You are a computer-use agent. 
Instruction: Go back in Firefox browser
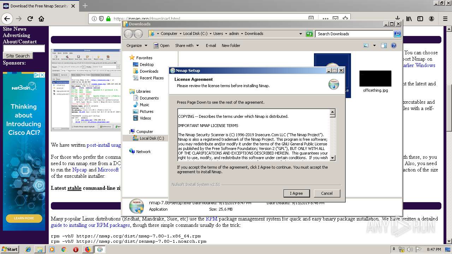click(7, 19)
